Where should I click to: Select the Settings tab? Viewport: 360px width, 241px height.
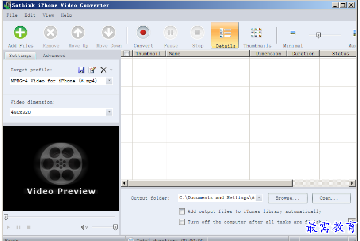click(x=20, y=56)
